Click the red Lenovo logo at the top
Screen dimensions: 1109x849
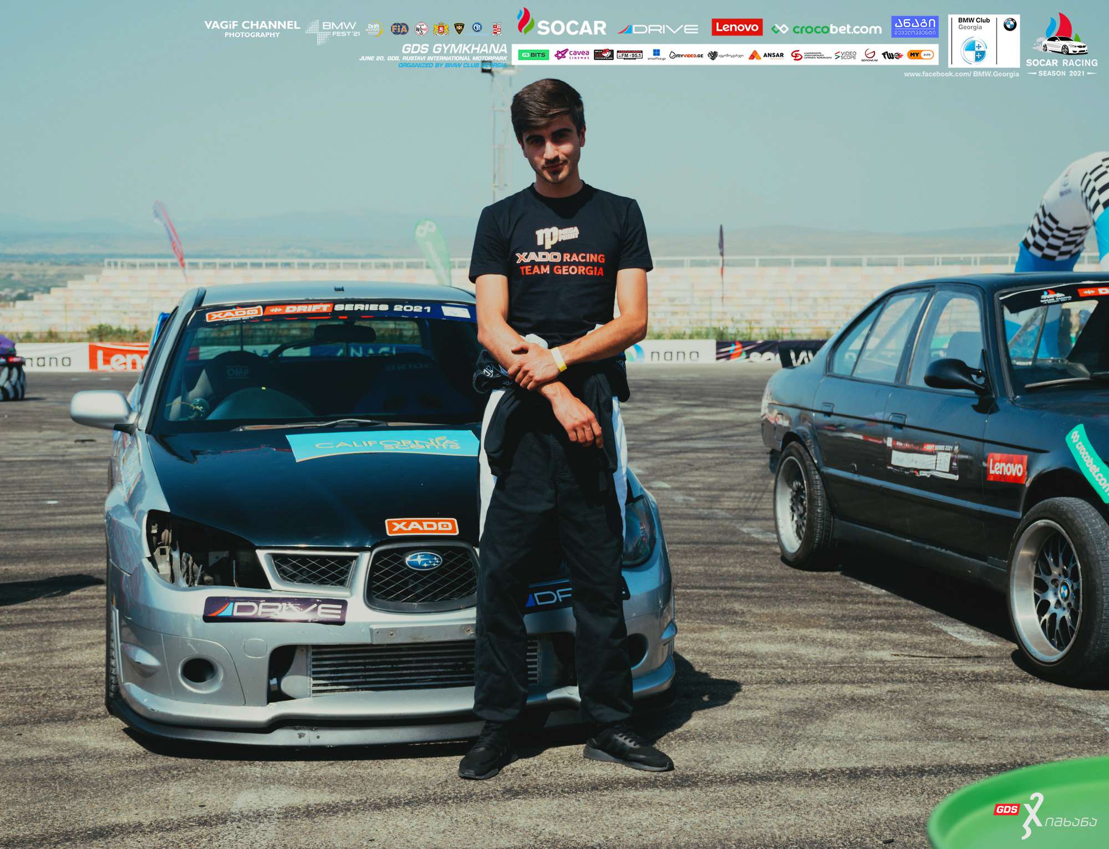pos(736,27)
